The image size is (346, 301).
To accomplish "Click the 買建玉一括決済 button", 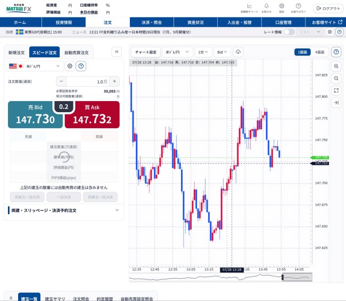I will [x=100, y=197].
